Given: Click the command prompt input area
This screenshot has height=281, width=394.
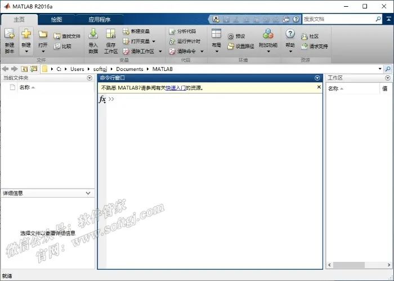Looking at the screenshot, I should point(215,99).
